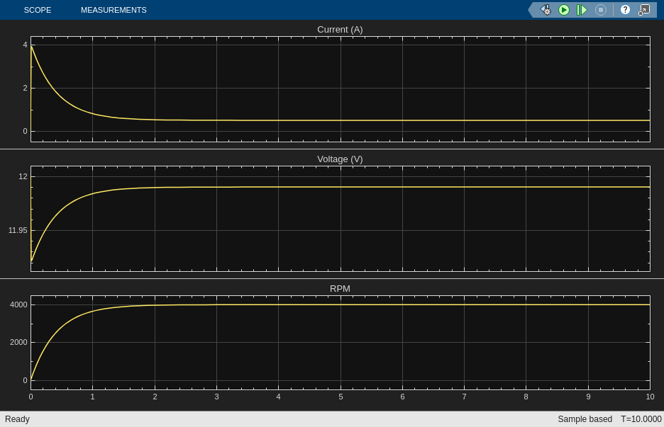Click the 2000 RPM axis label

[18, 343]
